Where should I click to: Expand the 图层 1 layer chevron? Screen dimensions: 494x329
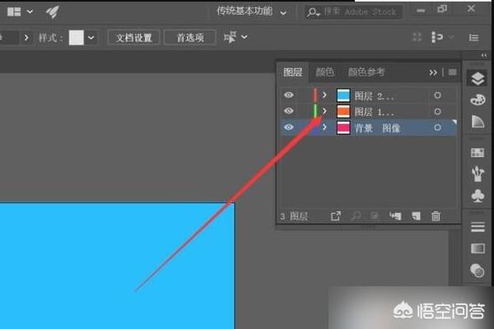click(x=324, y=111)
